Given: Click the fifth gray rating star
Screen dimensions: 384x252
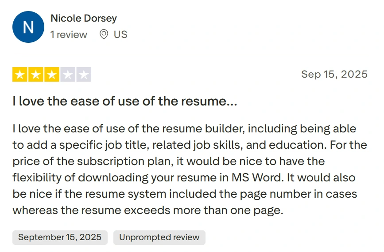Looking at the screenshot, I should [x=84, y=75].
